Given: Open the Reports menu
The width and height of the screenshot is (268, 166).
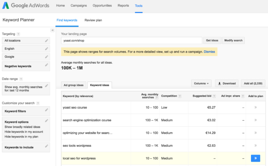Looking at the screenshot, I should pyautogui.click(x=123, y=6).
